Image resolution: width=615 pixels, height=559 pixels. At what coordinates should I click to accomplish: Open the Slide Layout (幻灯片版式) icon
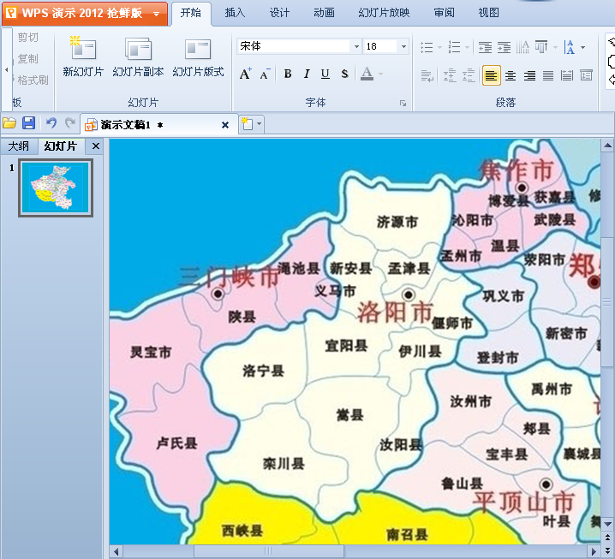pyautogui.click(x=198, y=50)
